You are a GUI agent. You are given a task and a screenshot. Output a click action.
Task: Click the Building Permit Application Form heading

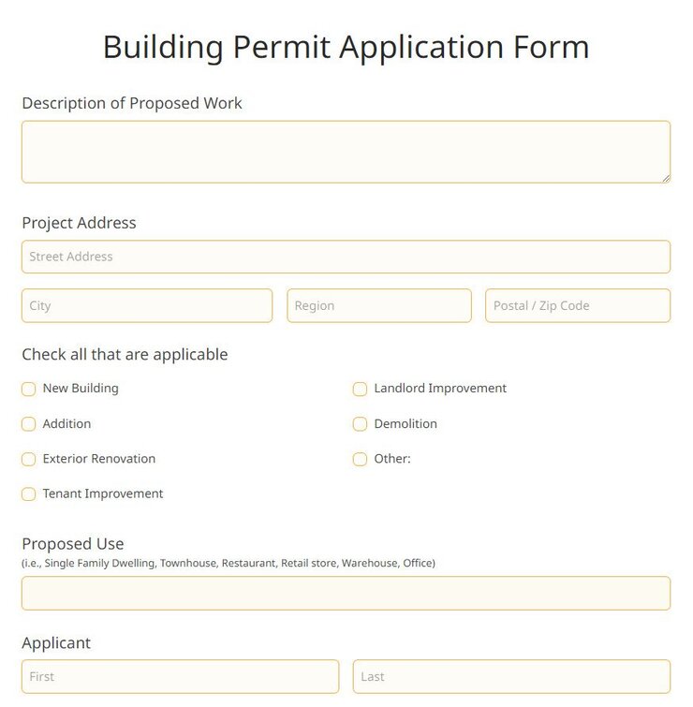click(346, 47)
